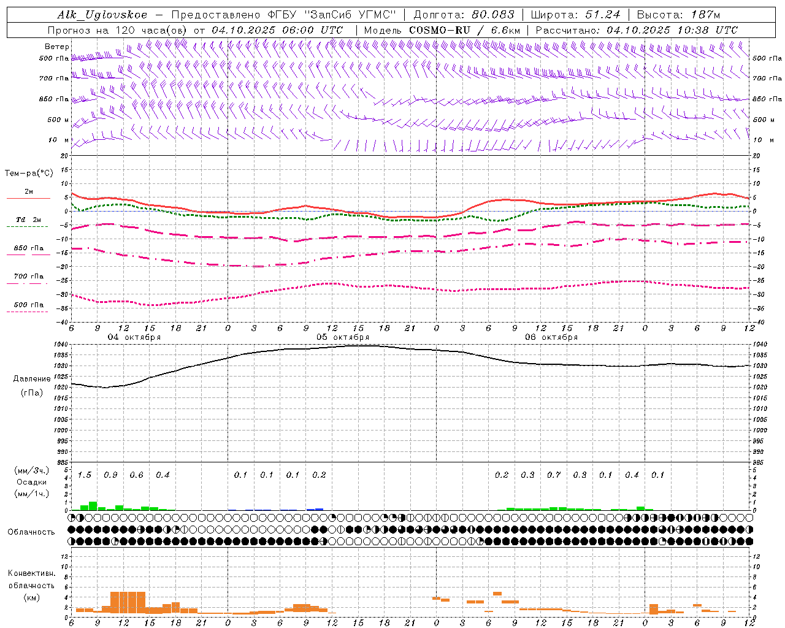785x628 pixels.
Task: Click the Конвективн. label
Action: pos(32,573)
